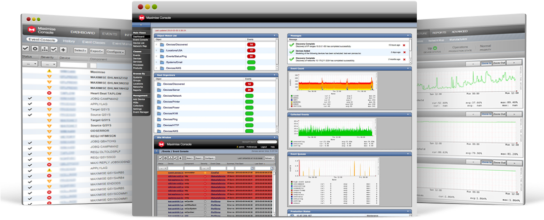Viewport: 544px width, 220px height.
Task: Open Network Map from the sidebar
Action: tap(140, 46)
